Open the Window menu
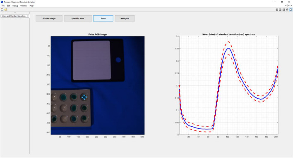 click(24, 6)
